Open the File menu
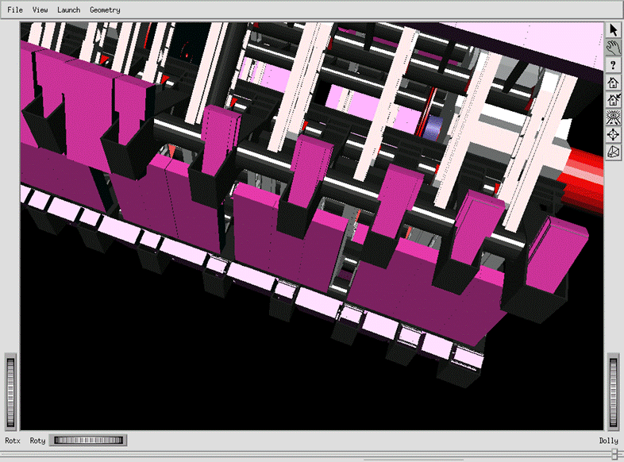The width and height of the screenshot is (624, 462). [x=15, y=10]
